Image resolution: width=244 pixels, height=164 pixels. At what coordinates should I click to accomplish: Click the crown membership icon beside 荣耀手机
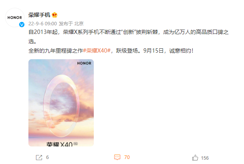[54, 15]
